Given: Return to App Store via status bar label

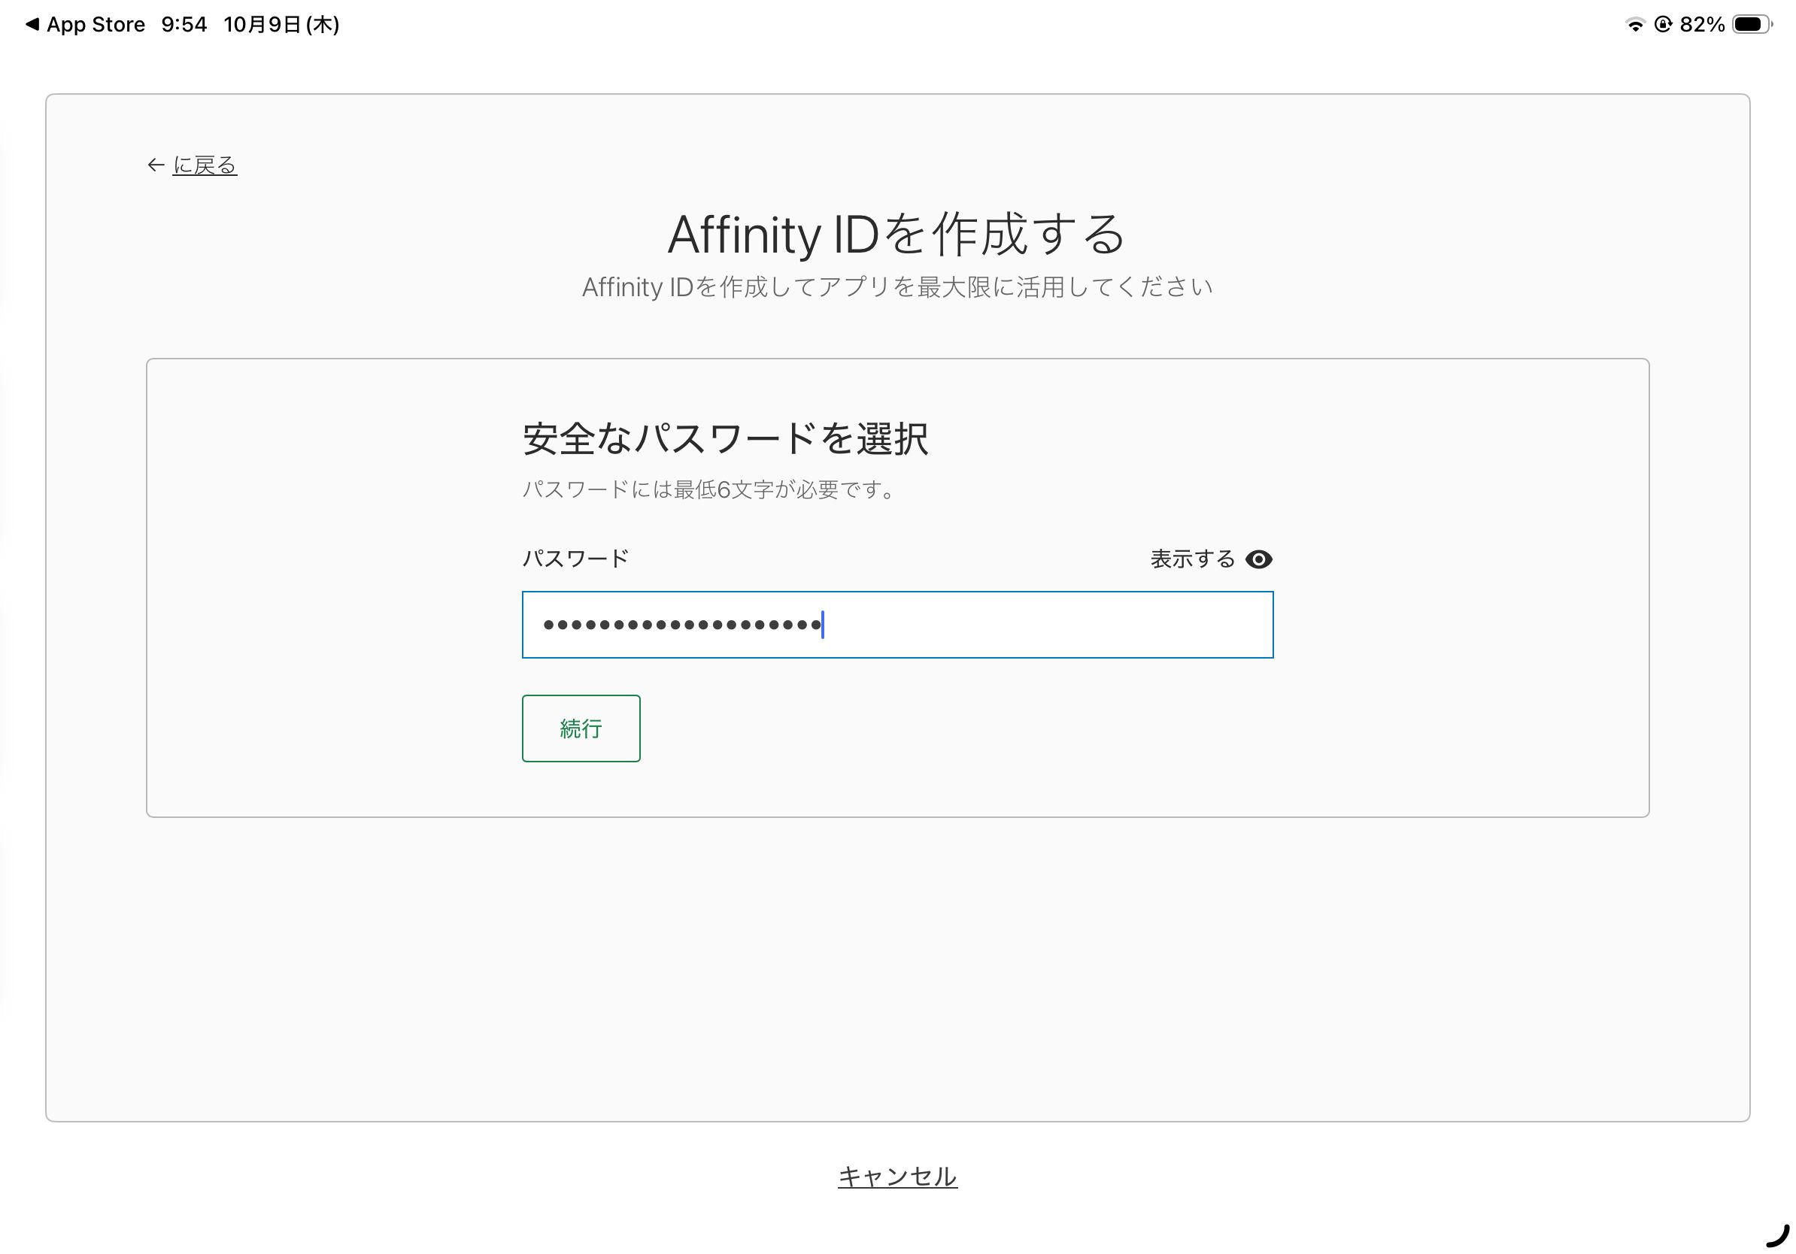Looking at the screenshot, I should [96, 24].
